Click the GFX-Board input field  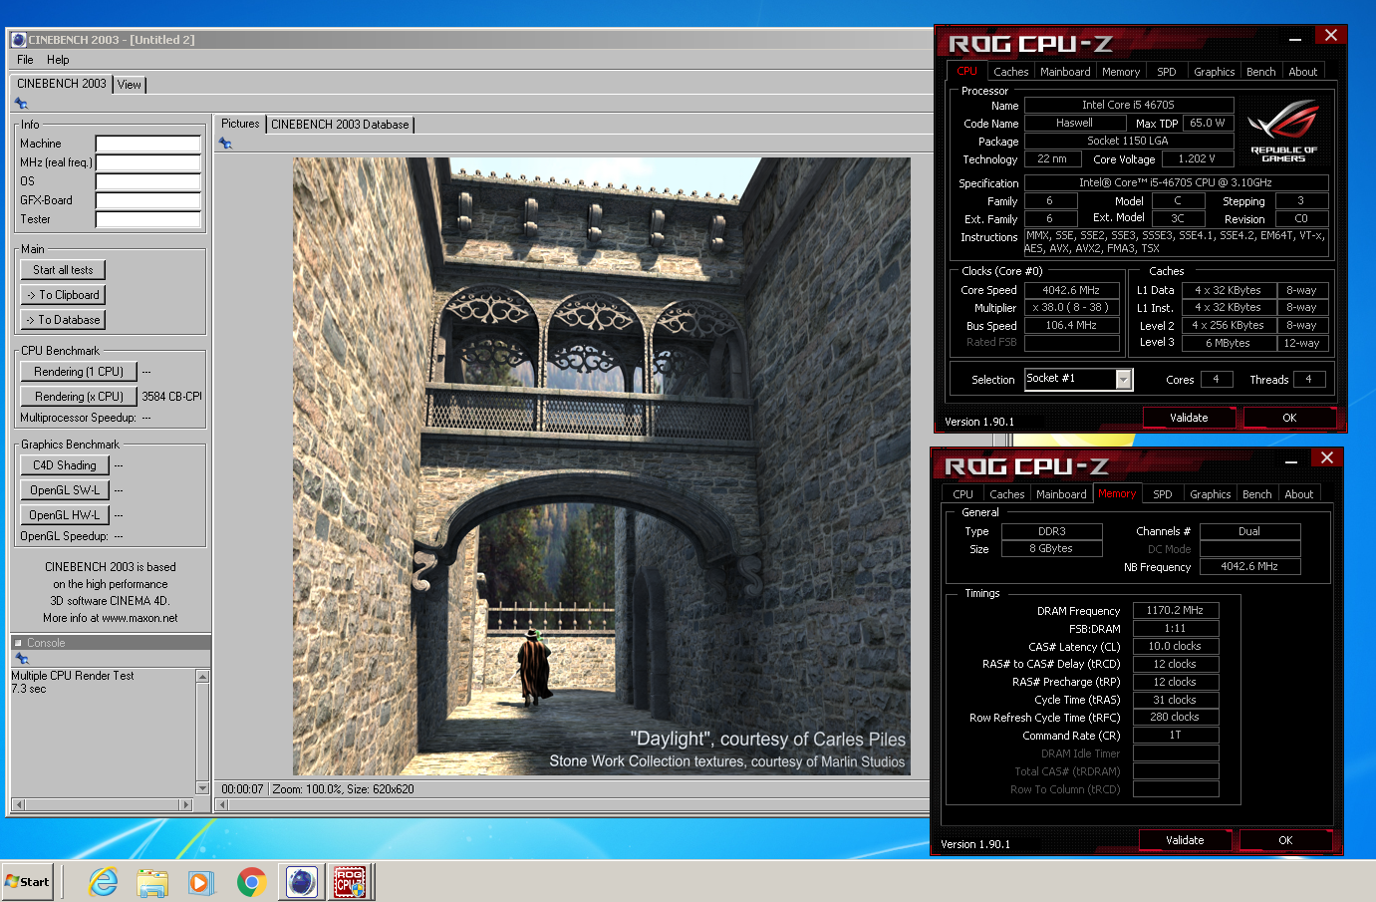pos(148,200)
